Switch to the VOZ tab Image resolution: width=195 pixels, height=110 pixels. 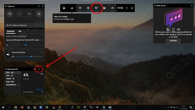point(20,31)
